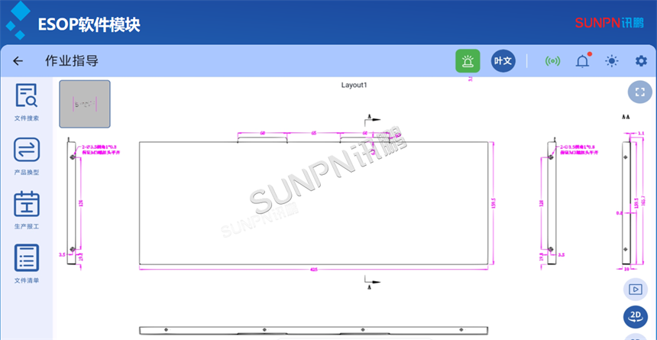Open the 叶文 user avatar menu
This screenshot has width=657, height=340.
click(502, 61)
